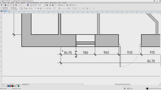The height and width of the screenshot is (90, 161).
Task: Click the freehand smoothing icon
Action: (x=83, y=8)
